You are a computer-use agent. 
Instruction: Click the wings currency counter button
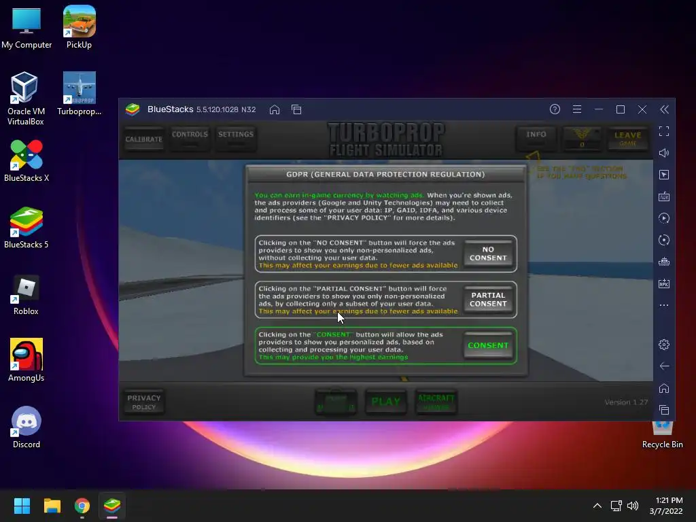tap(582, 138)
